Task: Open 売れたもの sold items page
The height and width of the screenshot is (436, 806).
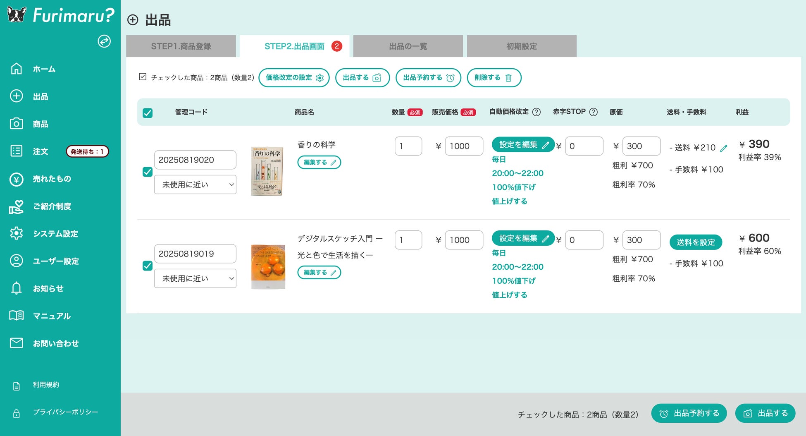Action: [52, 179]
